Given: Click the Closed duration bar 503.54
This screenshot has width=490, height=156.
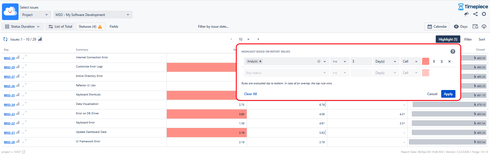Looking at the screenshot, I should click(x=447, y=142).
